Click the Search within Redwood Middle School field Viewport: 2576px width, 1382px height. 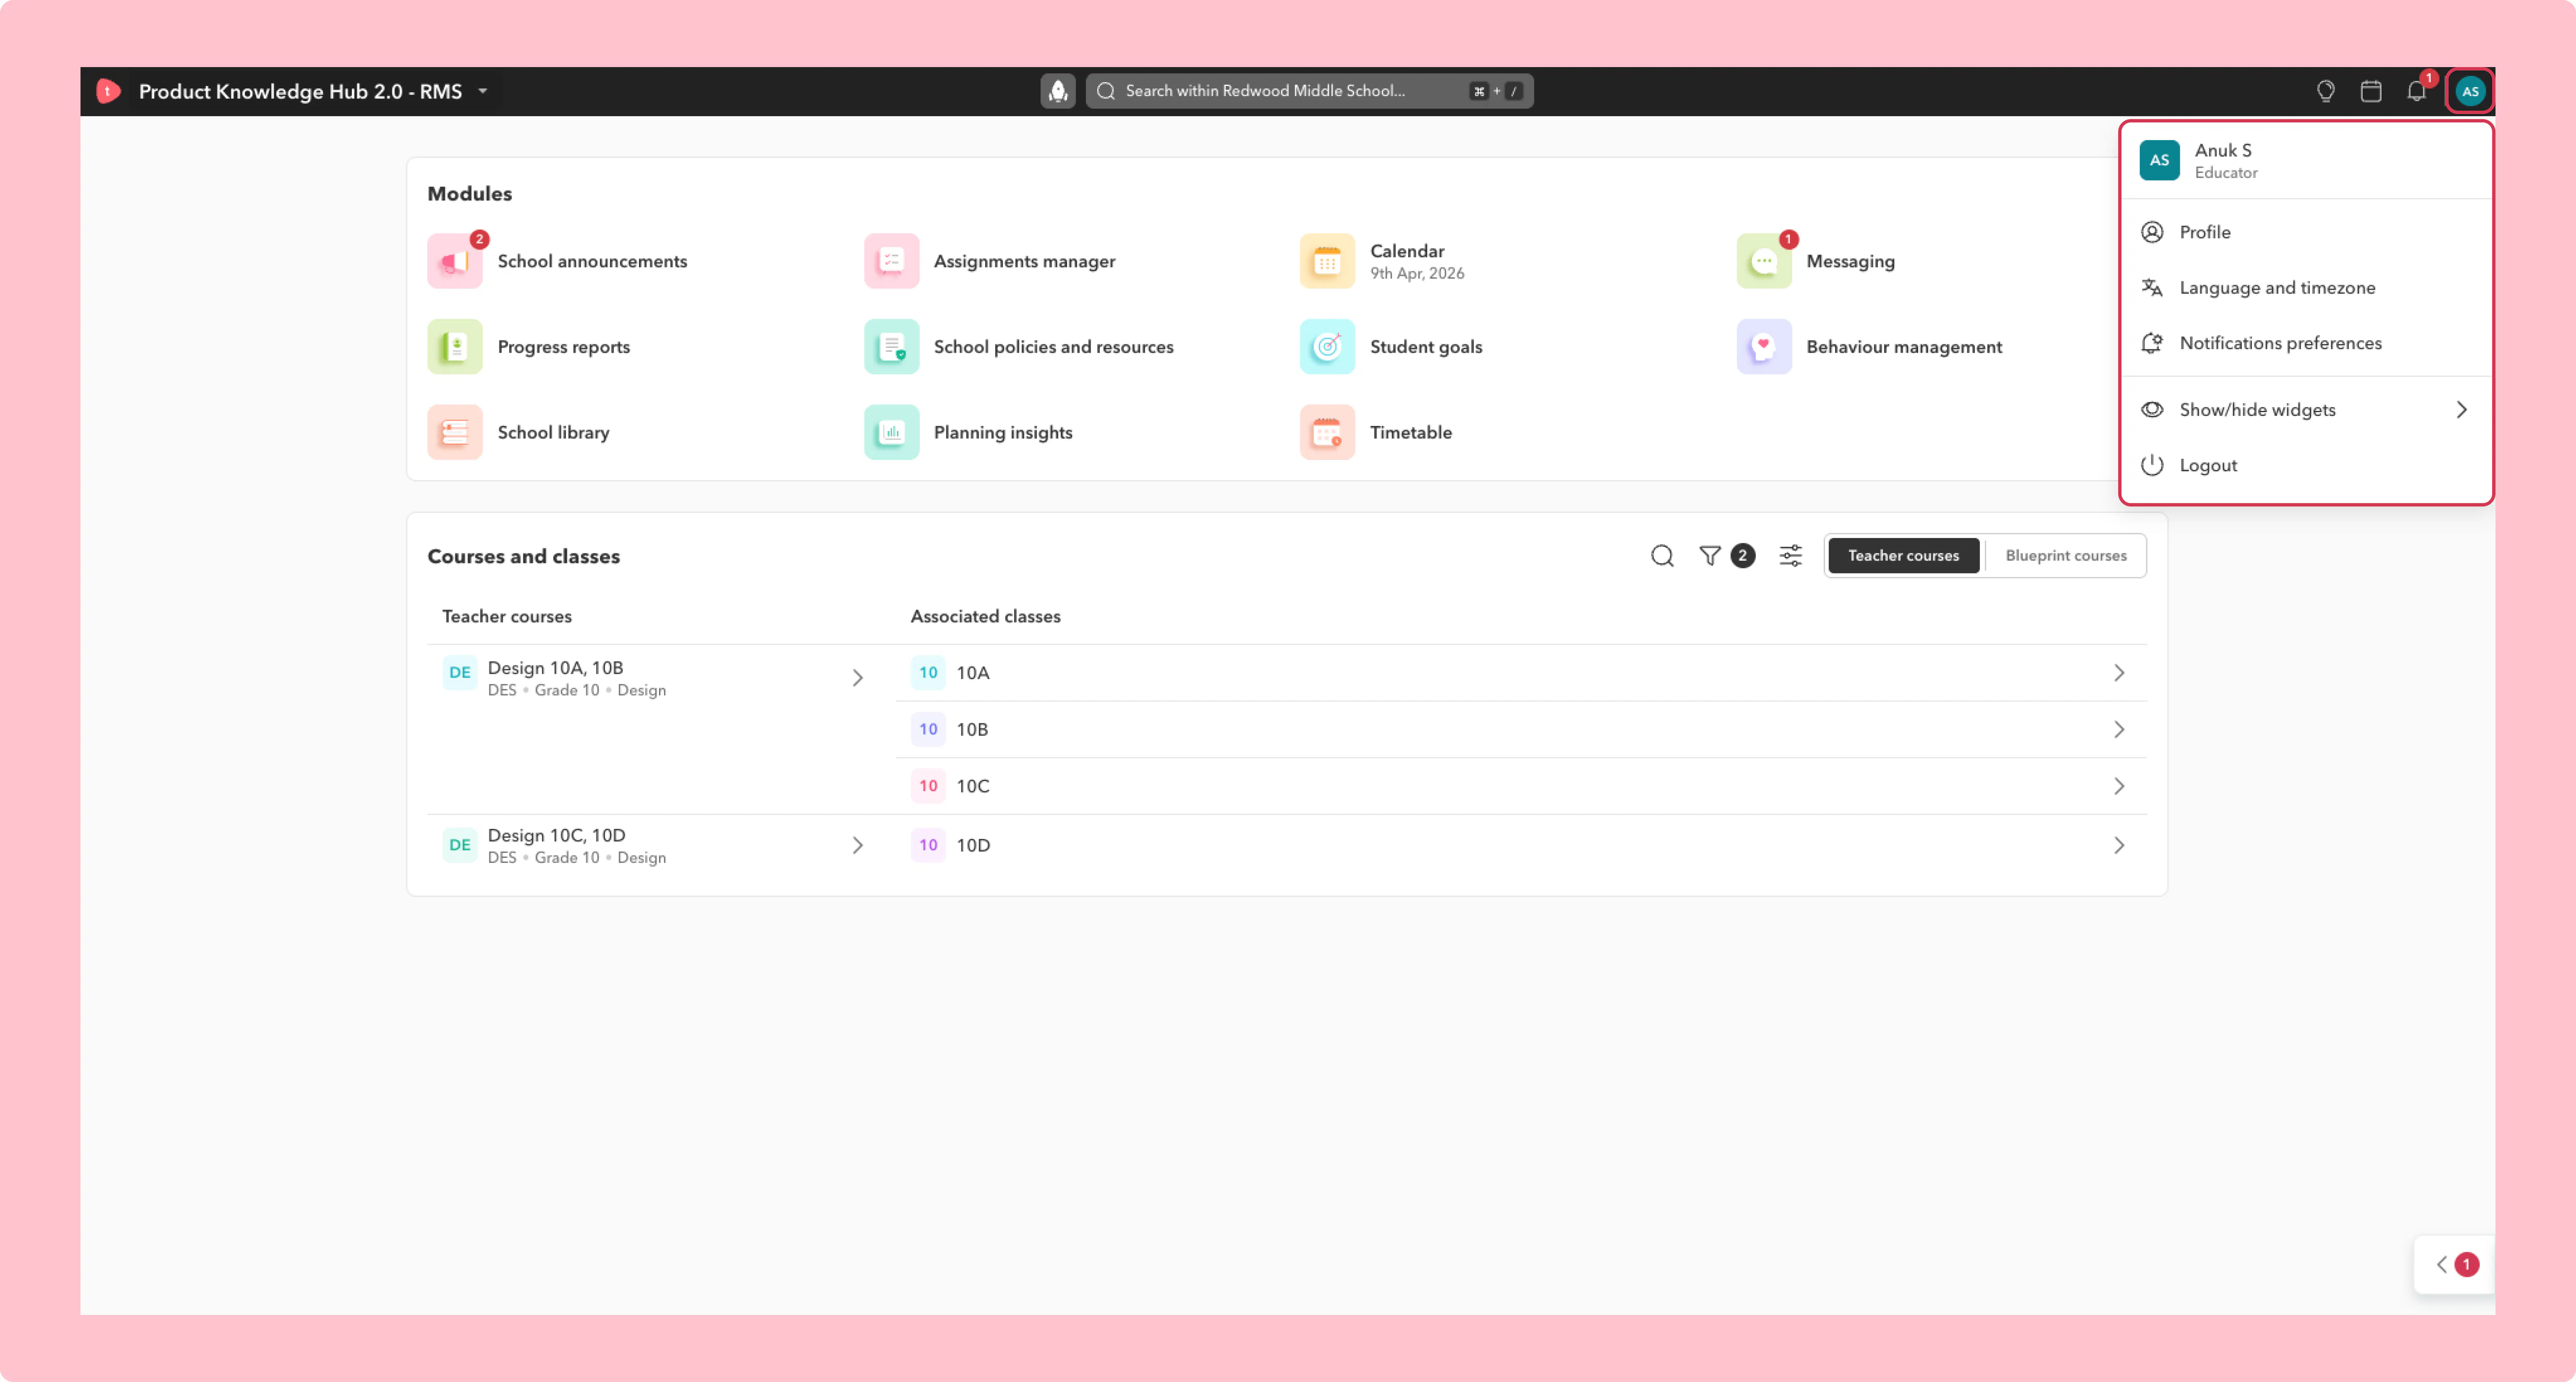pyautogui.click(x=1309, y=91)
